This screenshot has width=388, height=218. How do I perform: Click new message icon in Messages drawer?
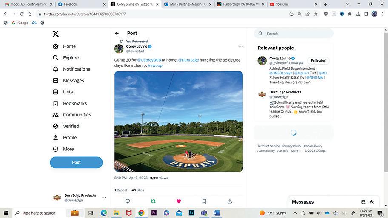pyautogui.click(x=363, y=202)
